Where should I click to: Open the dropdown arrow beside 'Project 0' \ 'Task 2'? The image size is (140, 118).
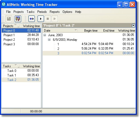tap(133, 25)
